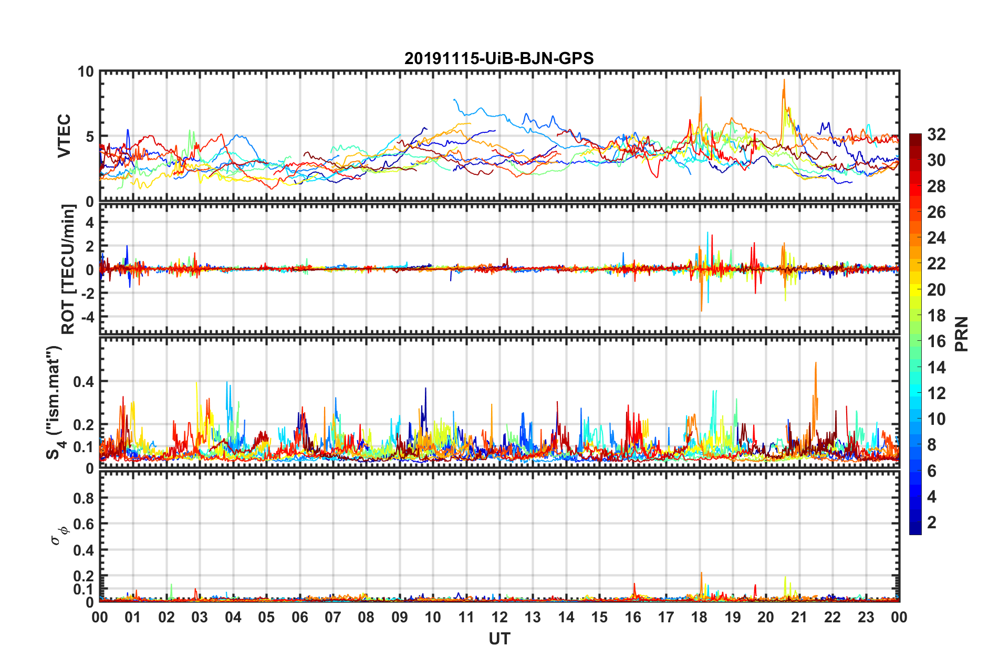The height and width of the screenshot is (668, 999).
Task: Click x-axis tick label 06
Action: tap(300, 617)
